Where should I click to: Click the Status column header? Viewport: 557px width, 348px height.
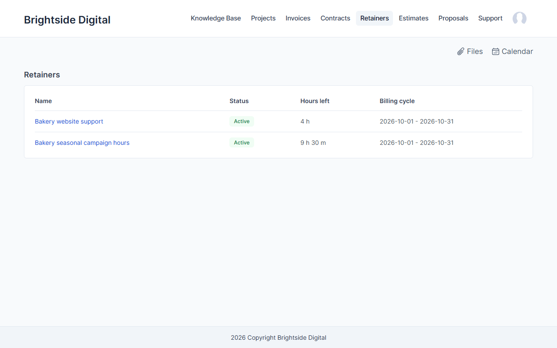pos(239,101)
